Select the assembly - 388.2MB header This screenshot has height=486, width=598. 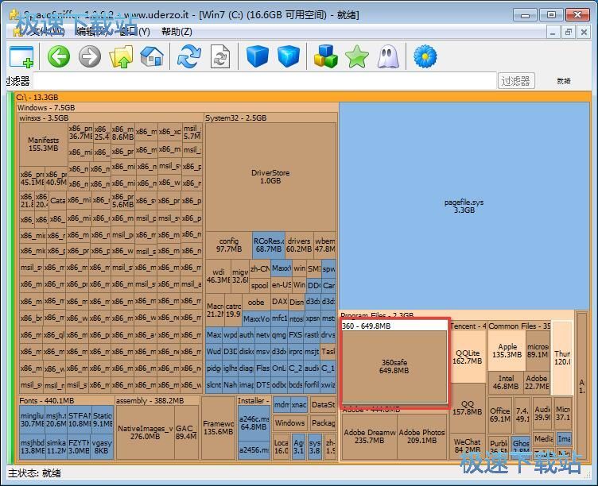point(157,401)
